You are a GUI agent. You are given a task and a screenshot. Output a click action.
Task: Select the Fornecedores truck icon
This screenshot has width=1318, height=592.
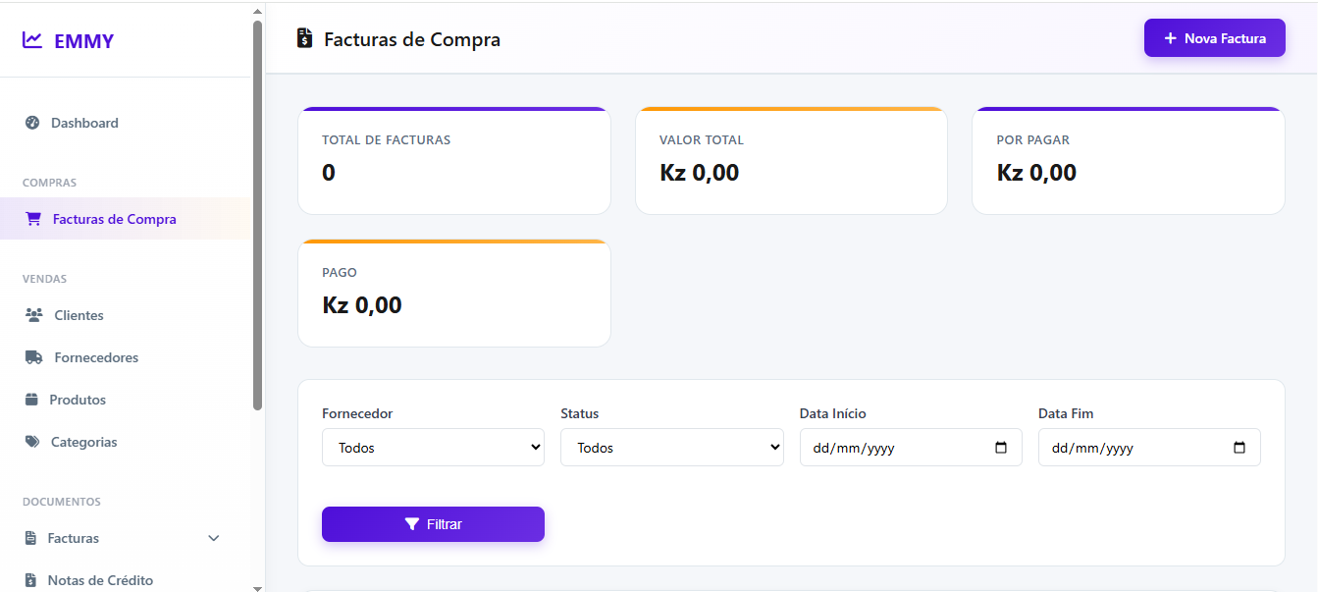click(x=33, y=356)
